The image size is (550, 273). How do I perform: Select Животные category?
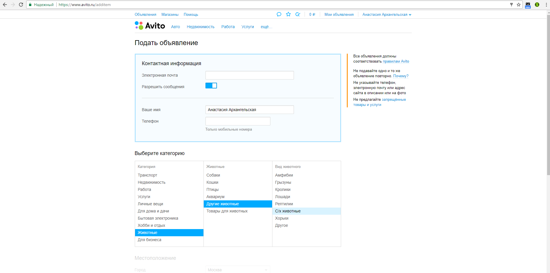tap(169, 233)
